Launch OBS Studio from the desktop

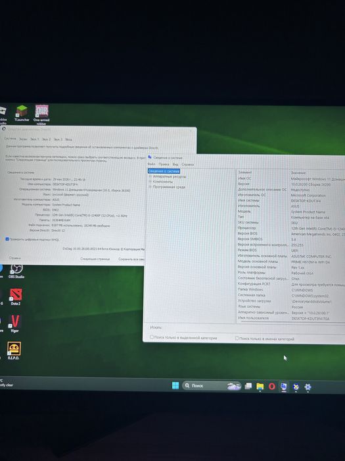click(16, 271)
